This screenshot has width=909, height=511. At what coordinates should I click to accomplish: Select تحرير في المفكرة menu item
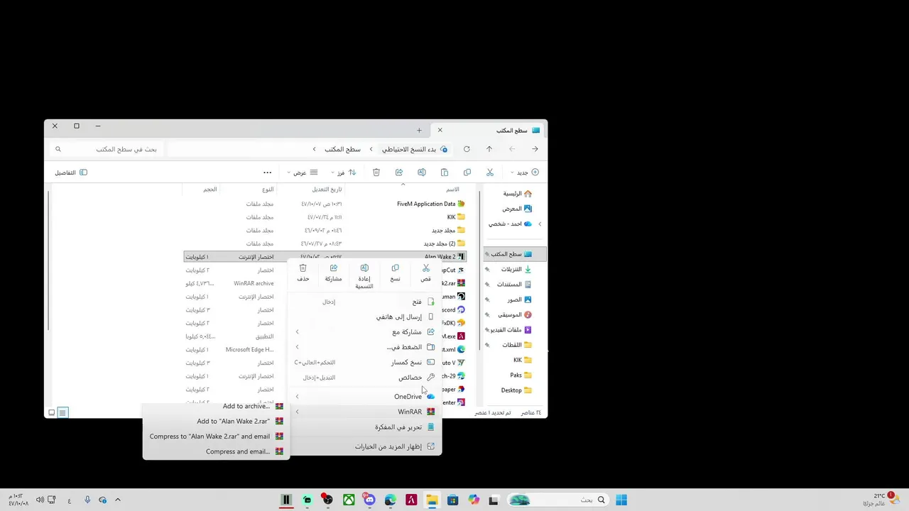(365, 427)
